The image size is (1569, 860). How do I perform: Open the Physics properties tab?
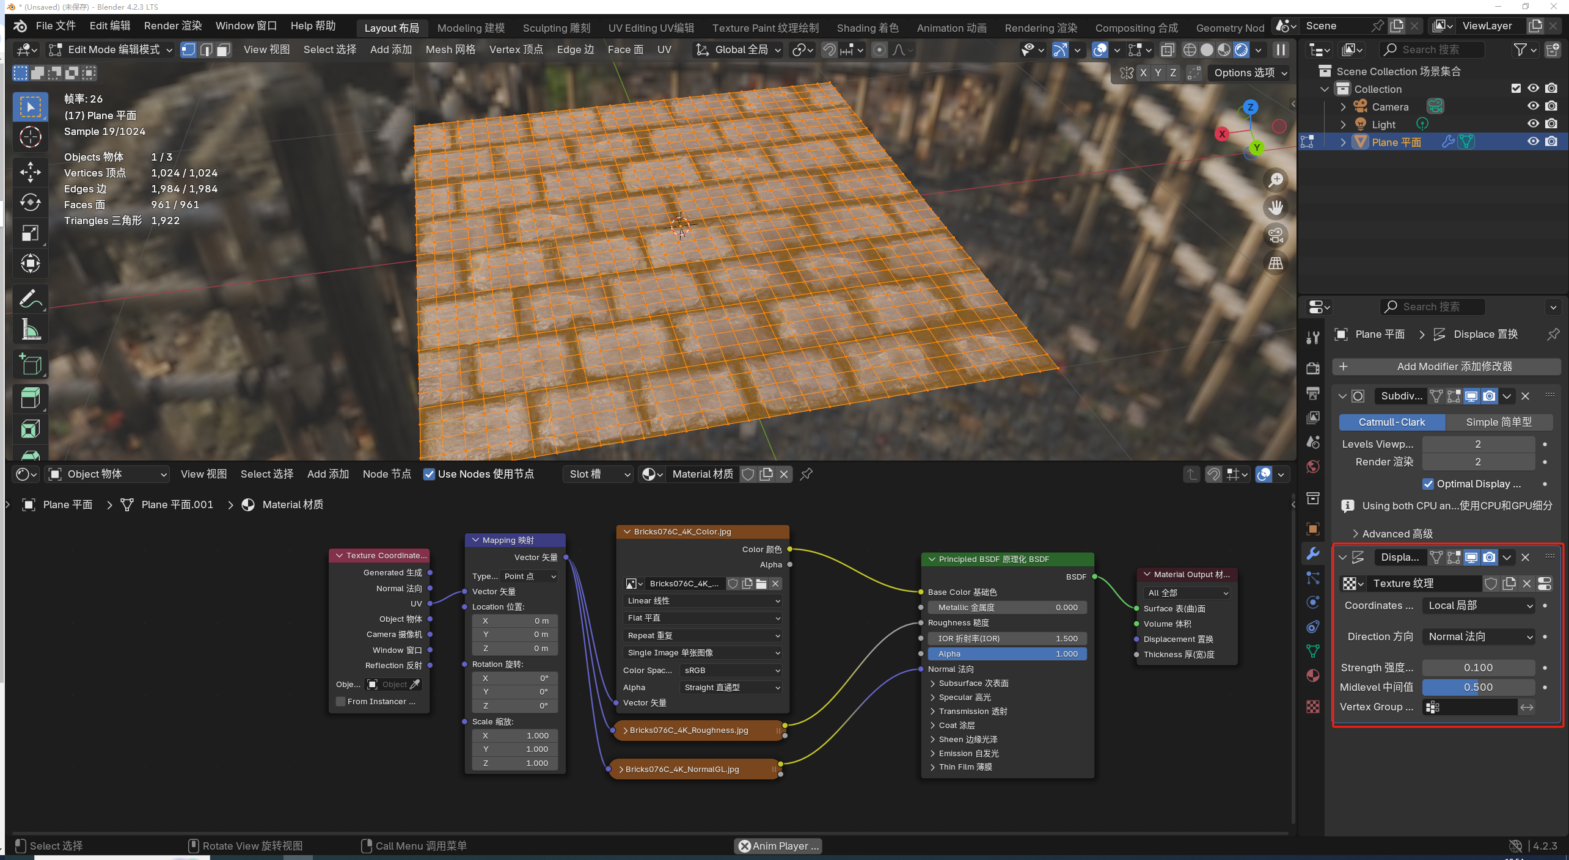(x=1312, y=602)
